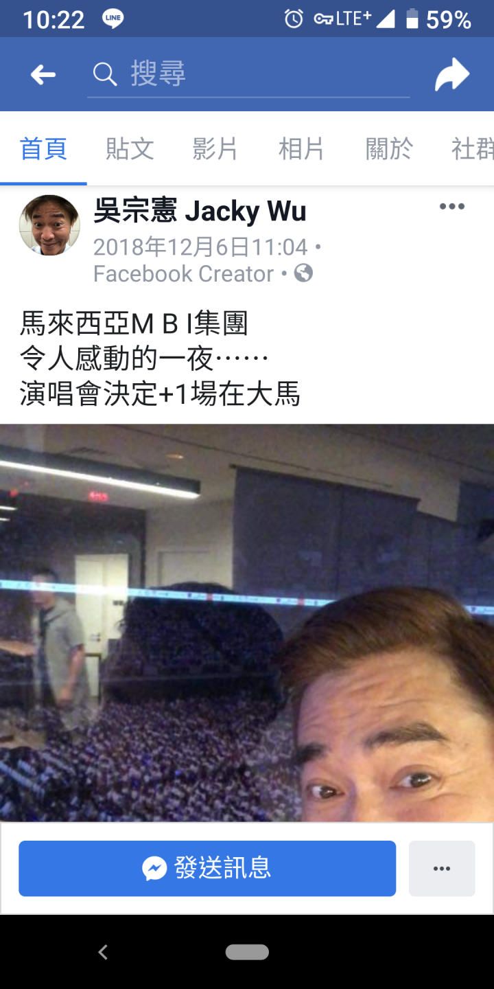Tap the Messenger icon on message button

(x=155, y=869)
